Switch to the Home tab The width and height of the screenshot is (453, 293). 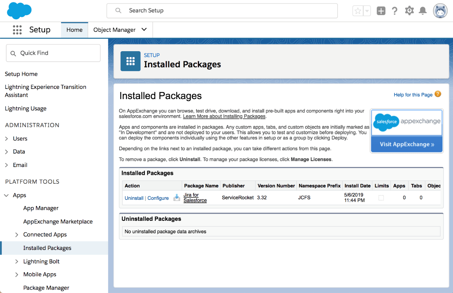[x=74, y=30]
